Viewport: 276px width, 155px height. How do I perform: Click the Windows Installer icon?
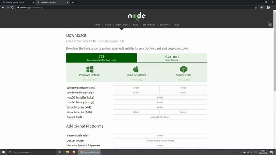(90, 69)
